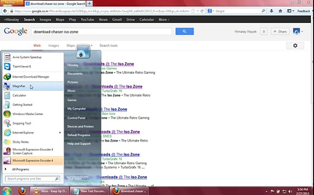314x195 pixels.
Task: Open Sticky Notes from Start menu
Action: point(33,142)
